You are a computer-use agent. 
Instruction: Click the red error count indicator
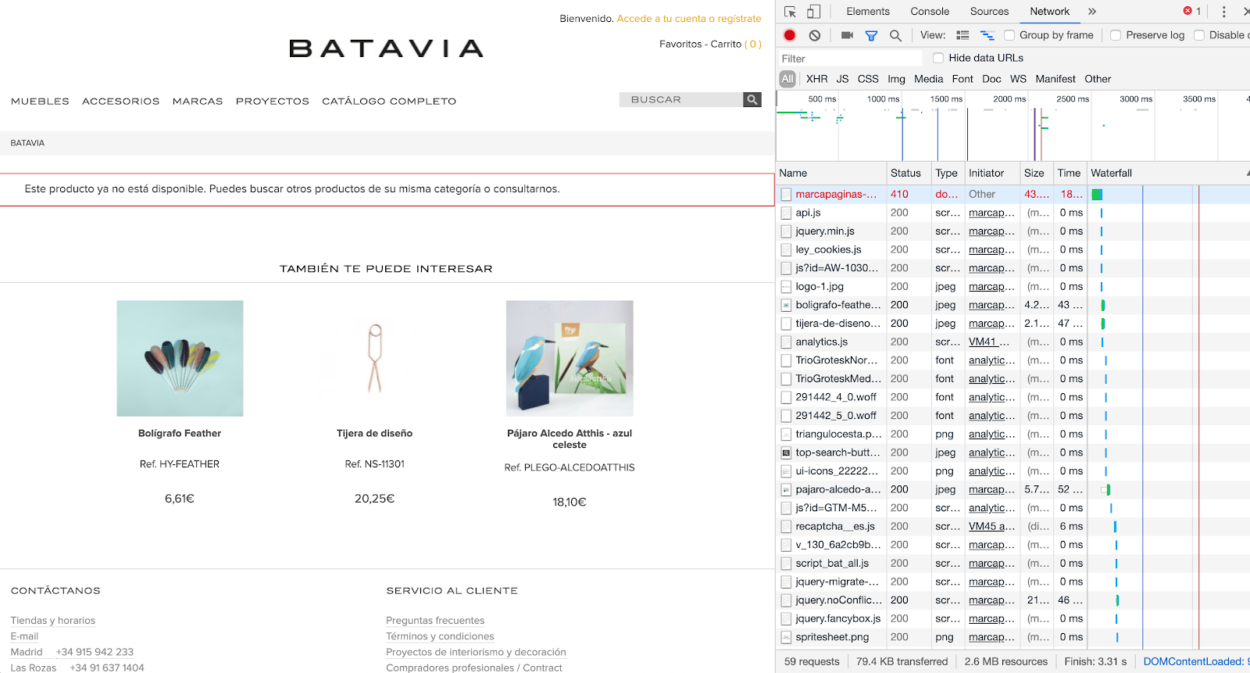click(1192, 12)
